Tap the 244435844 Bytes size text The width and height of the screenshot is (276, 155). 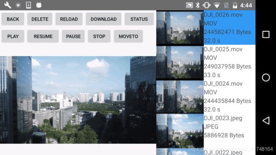[x=227, y=101]
